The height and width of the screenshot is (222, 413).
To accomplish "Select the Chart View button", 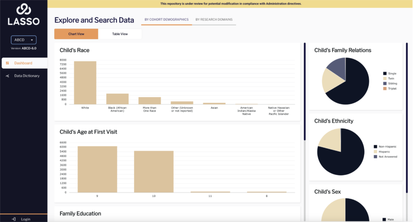I will pos(76,34).
